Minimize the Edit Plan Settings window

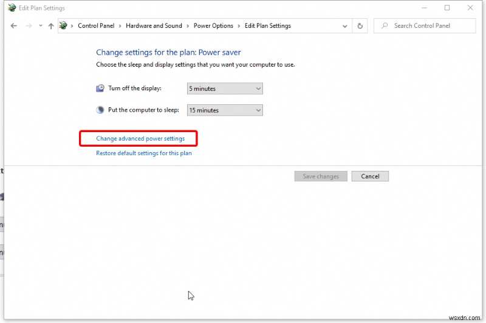(x=424, y=8)
